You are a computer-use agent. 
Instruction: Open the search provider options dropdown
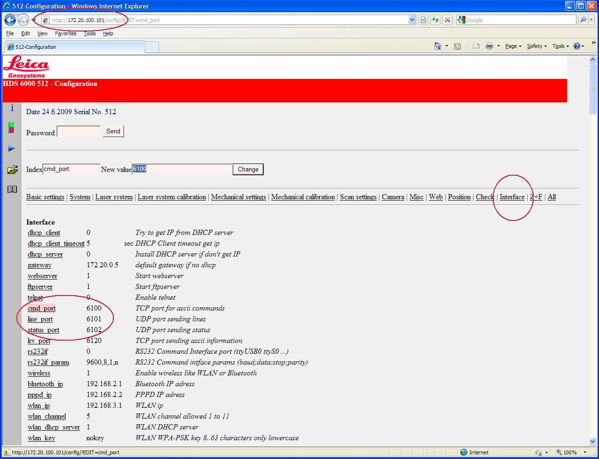pos(591,20)
